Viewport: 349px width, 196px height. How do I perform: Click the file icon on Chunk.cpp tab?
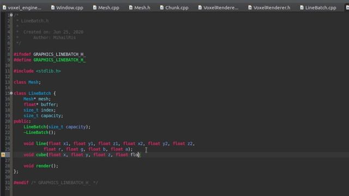(x=162, y=8)
